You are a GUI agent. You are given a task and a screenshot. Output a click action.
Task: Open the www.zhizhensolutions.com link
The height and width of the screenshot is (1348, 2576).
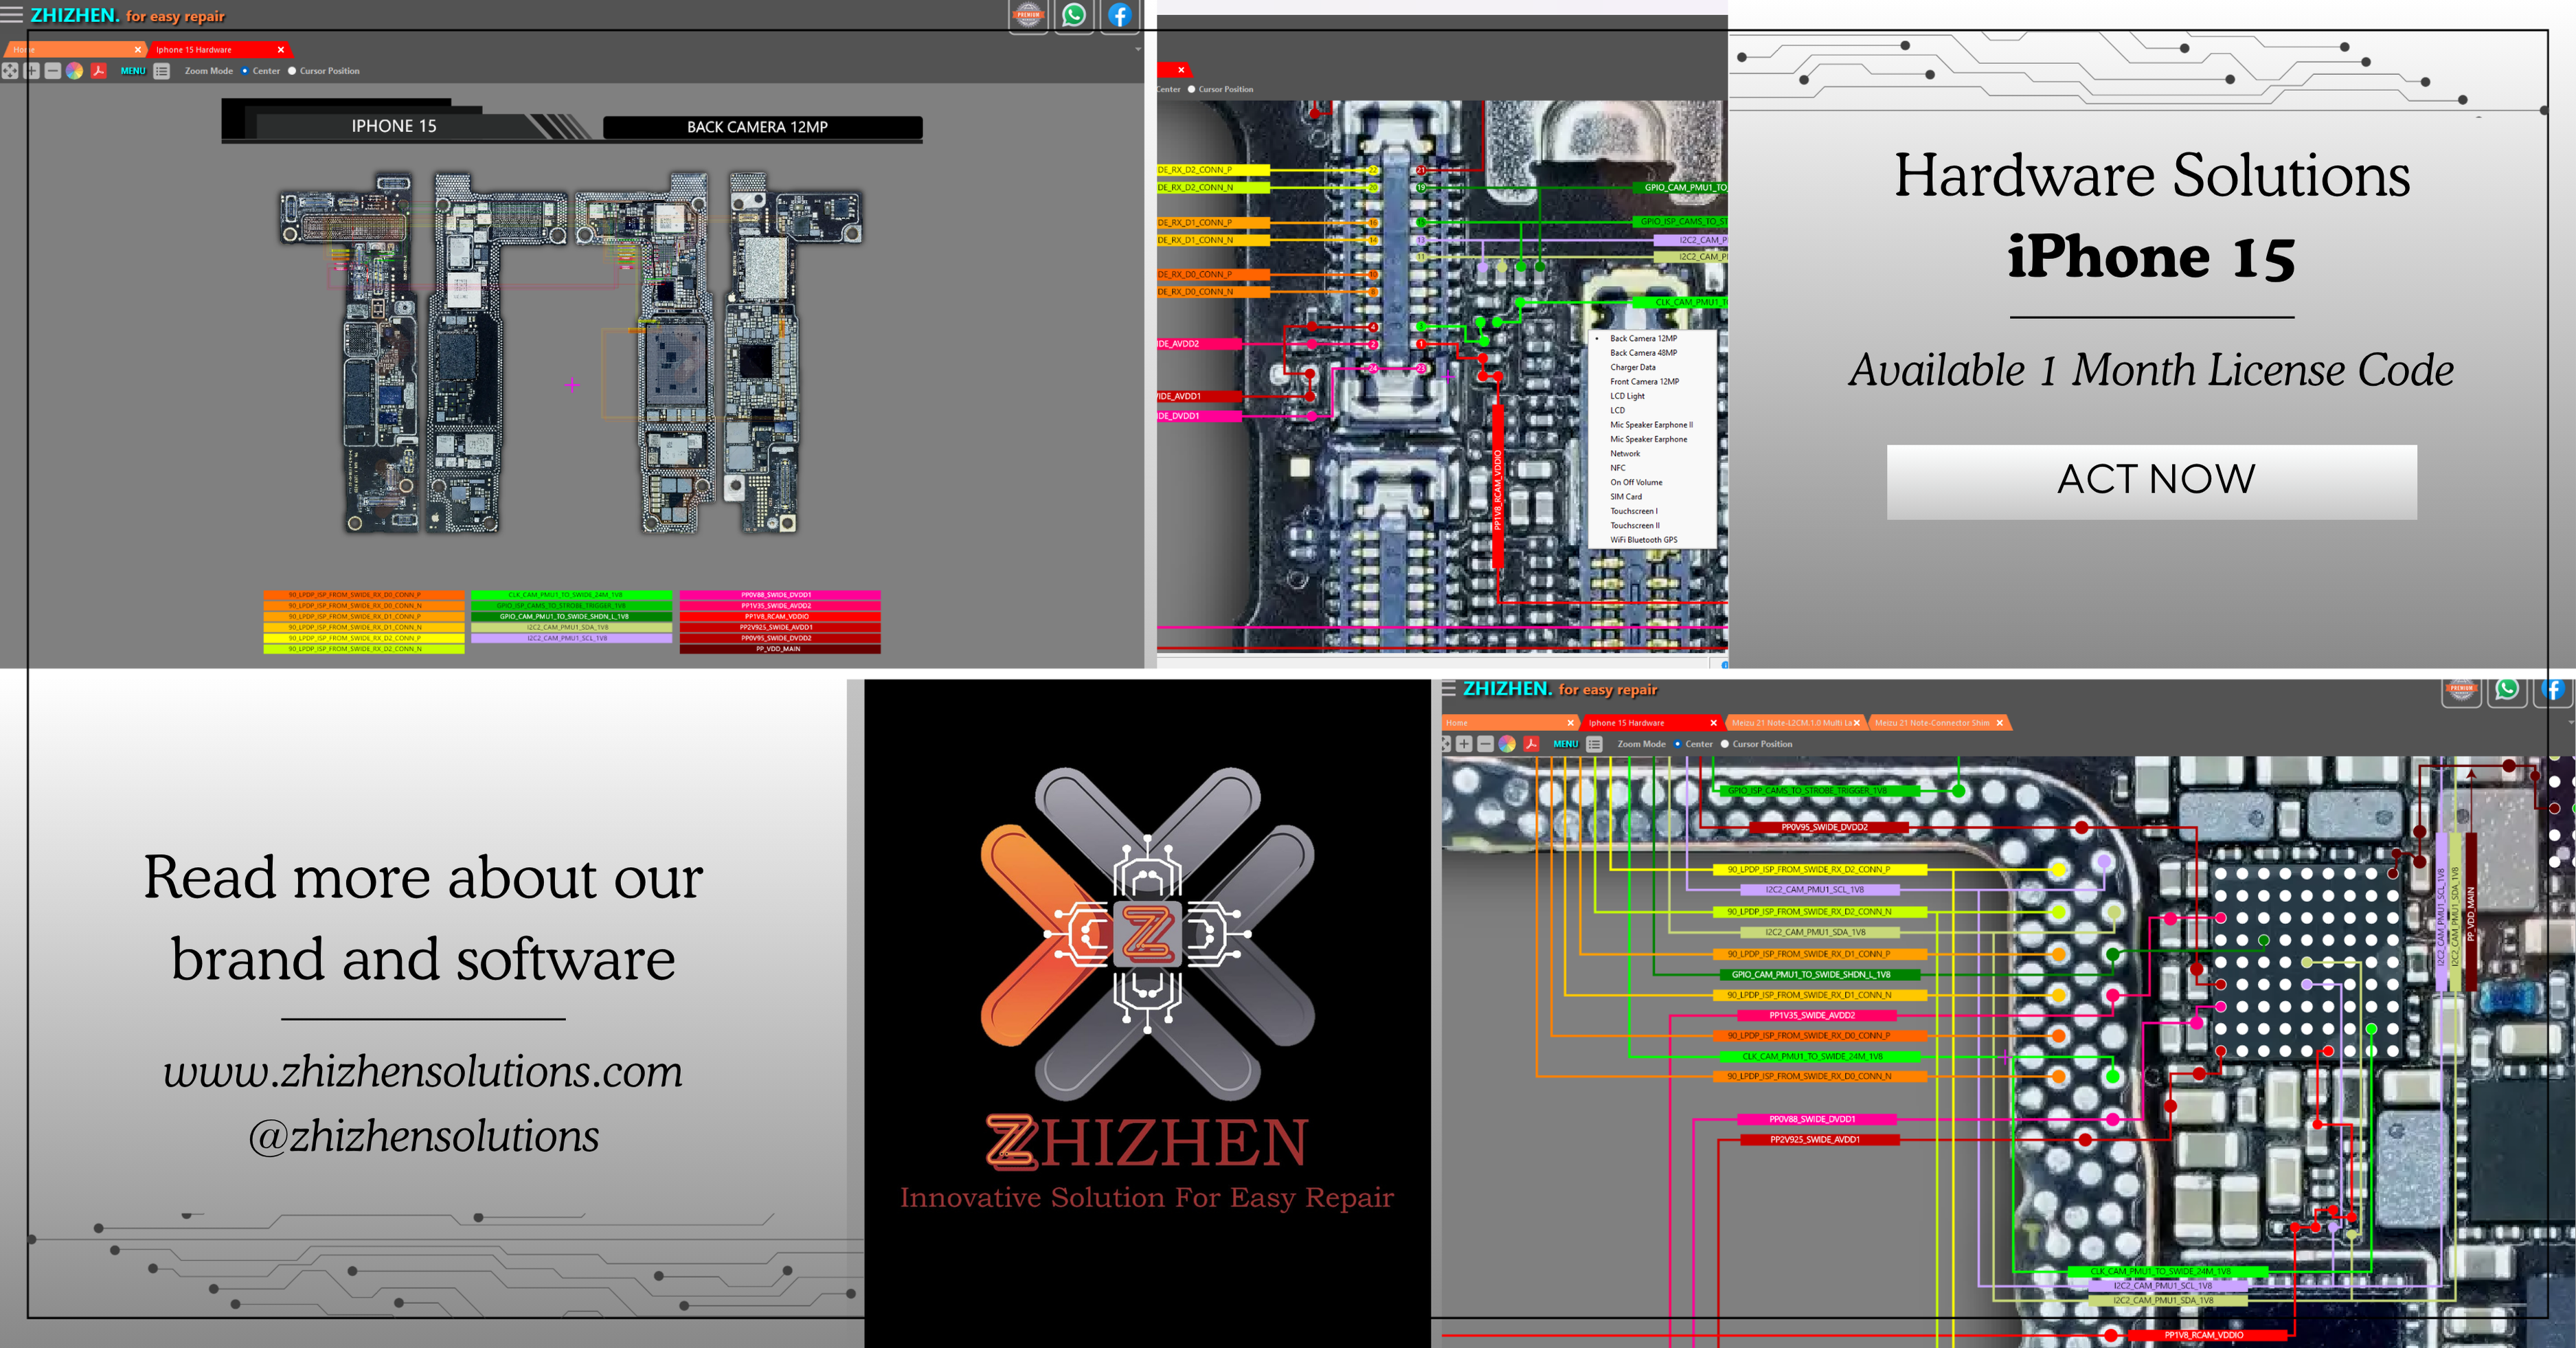(x=423, y=1072)
